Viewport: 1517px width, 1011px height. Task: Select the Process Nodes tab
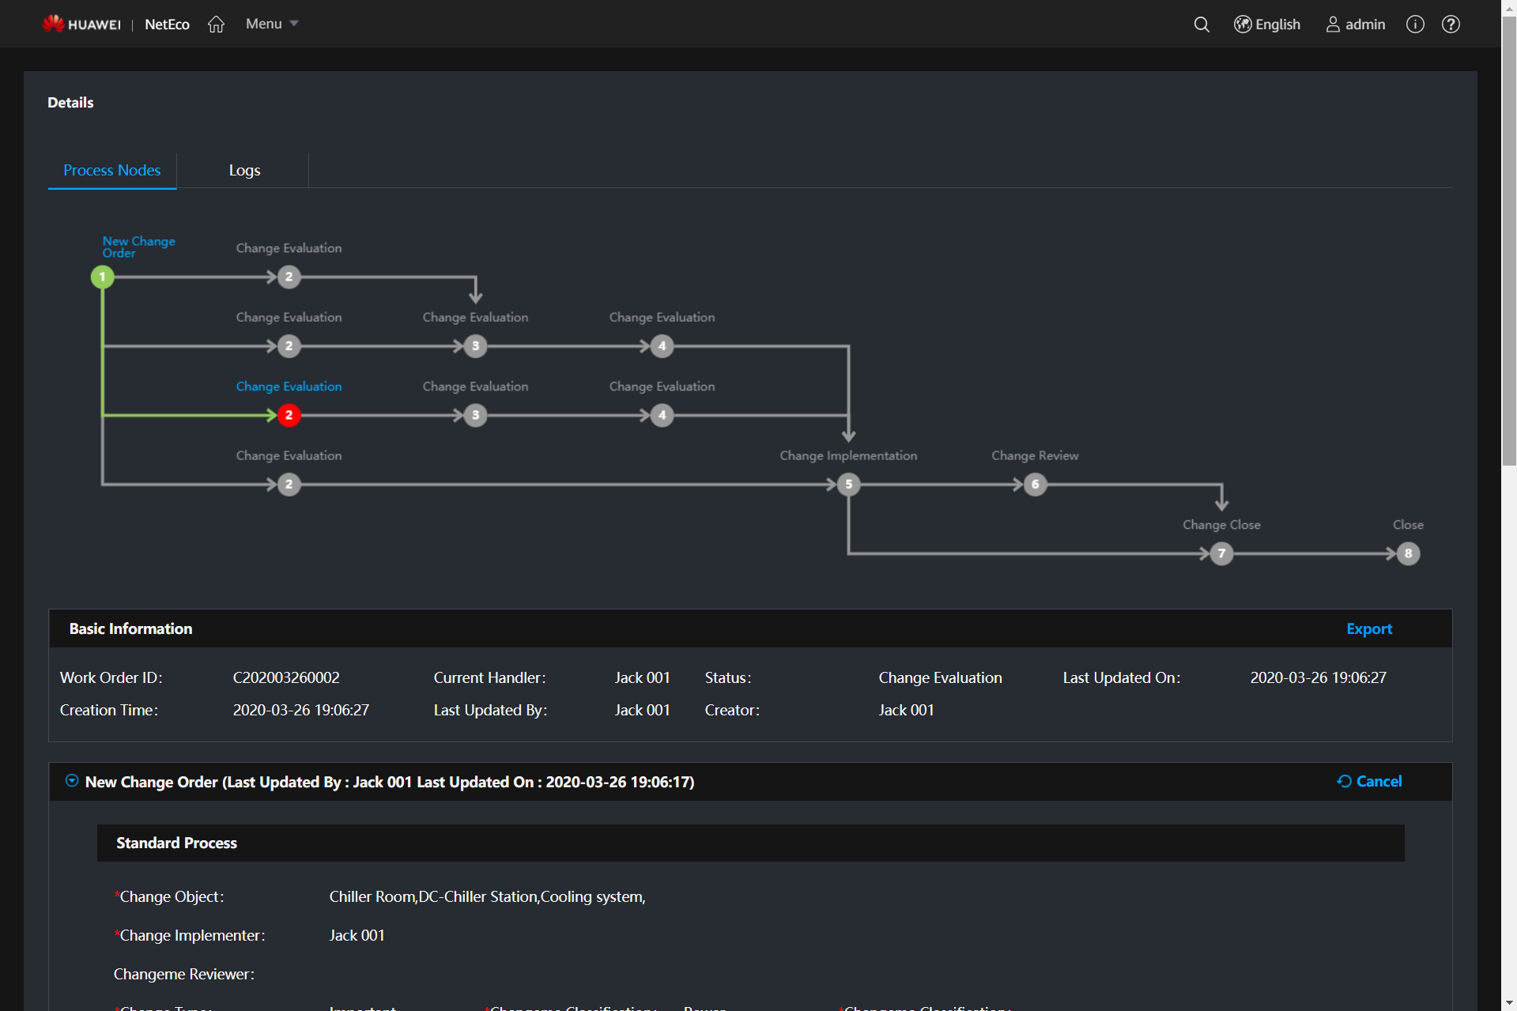[111, 170]
